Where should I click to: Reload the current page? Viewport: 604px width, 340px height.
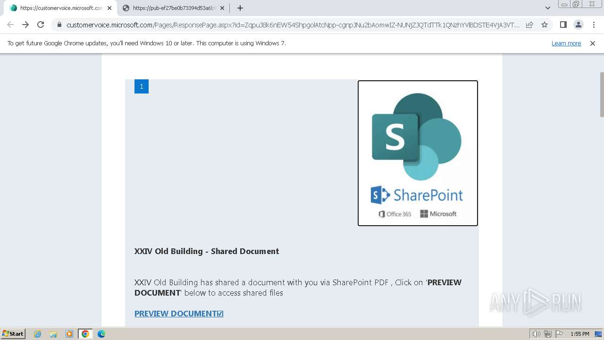(41, 25)
